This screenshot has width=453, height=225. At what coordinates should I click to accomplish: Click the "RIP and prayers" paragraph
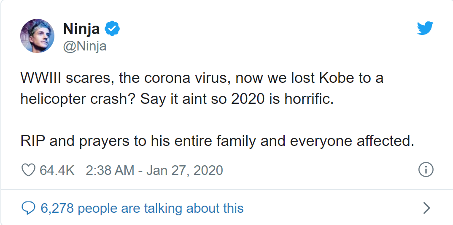pos(217,141)
